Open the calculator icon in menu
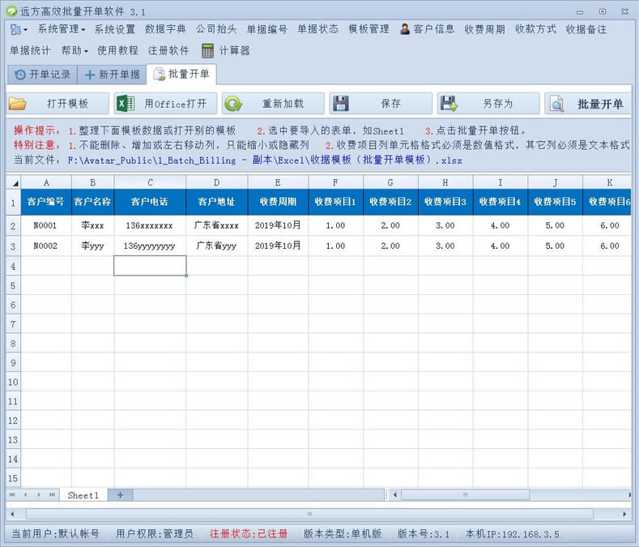The height and width of the screenshot is (547, 639). (208, 50)
